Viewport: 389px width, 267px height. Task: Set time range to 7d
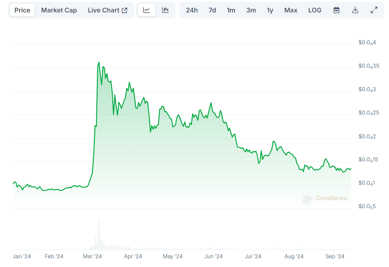[212, 10]
